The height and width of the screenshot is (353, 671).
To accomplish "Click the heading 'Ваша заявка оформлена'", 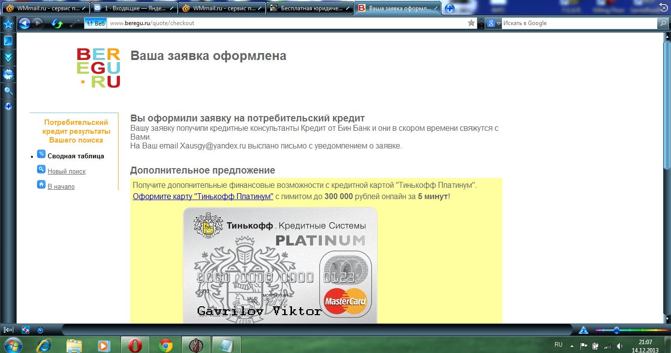I will (208, 56).
